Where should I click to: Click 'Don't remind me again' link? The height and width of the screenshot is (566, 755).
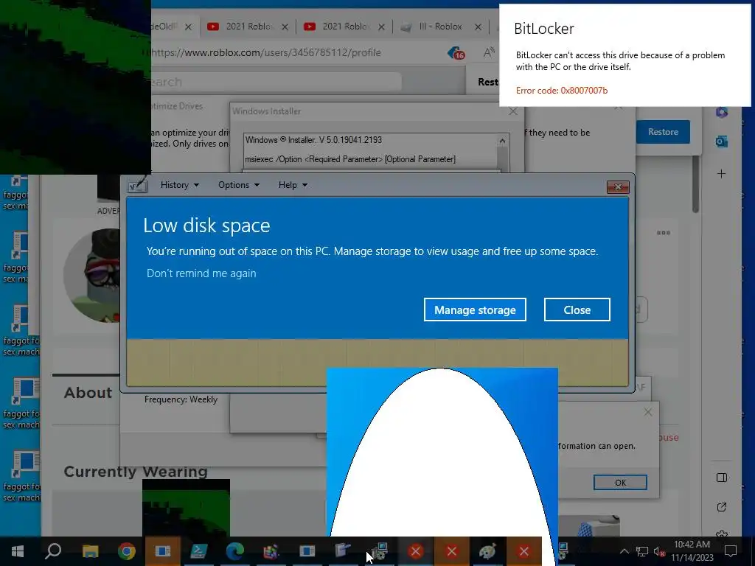201,273
